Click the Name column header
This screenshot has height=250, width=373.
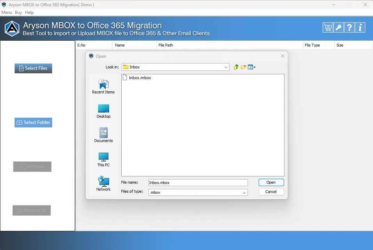pos(135,45)
